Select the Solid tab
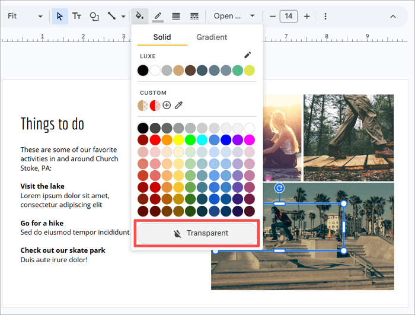This screenshot has height=315, width=415. [162, 37]
